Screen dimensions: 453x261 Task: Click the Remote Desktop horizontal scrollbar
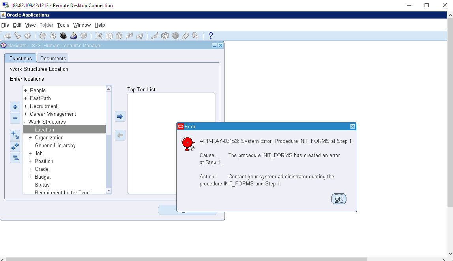click(x=187, y=259)
